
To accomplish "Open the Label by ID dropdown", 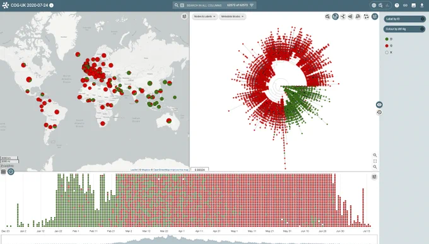I will pos(404,19).
